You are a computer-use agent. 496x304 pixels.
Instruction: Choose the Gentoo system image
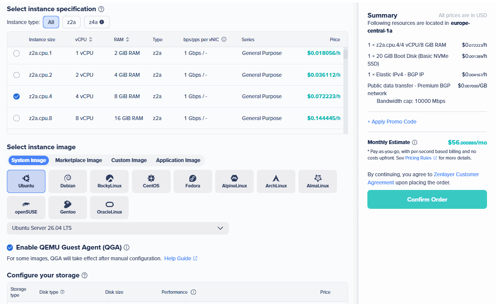(x=68, y=208)
